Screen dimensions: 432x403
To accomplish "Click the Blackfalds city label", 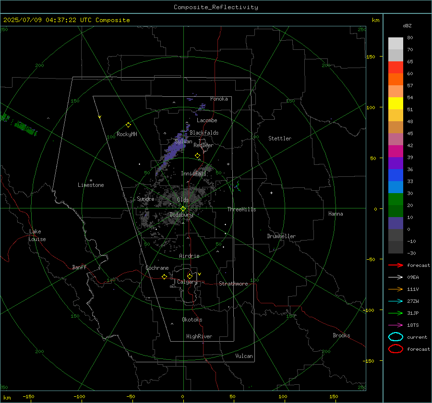I will tap(204, 133).
